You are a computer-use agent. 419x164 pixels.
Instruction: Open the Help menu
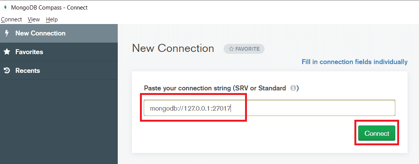pyautogui.click(x=52, y=19)
